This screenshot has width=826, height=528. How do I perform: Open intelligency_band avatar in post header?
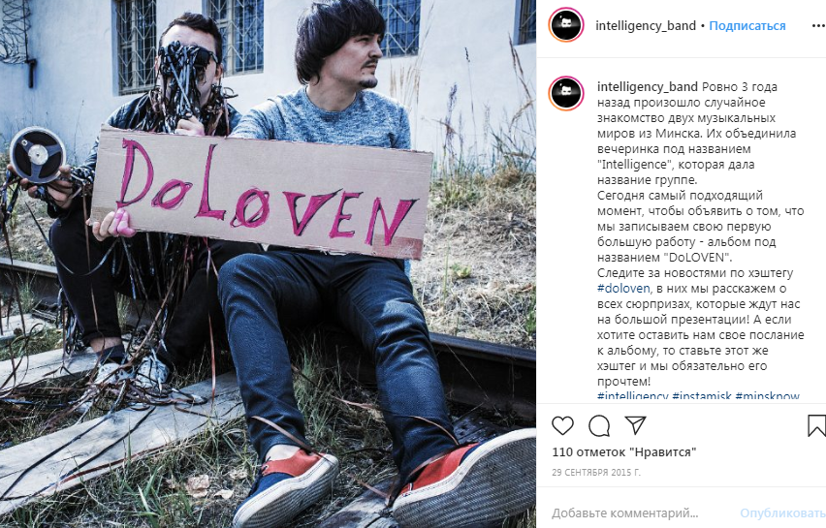coord(566,25)
